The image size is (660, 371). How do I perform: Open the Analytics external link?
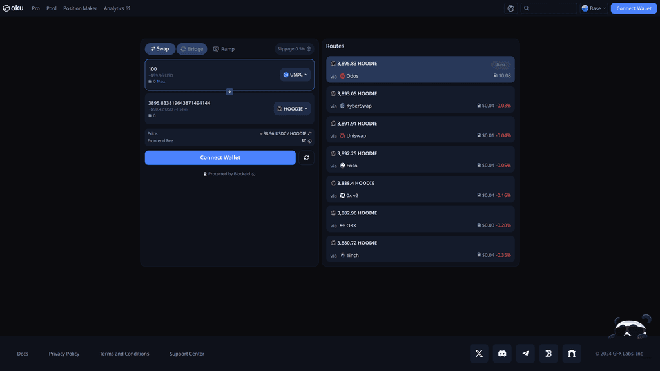tap(117, 8)
